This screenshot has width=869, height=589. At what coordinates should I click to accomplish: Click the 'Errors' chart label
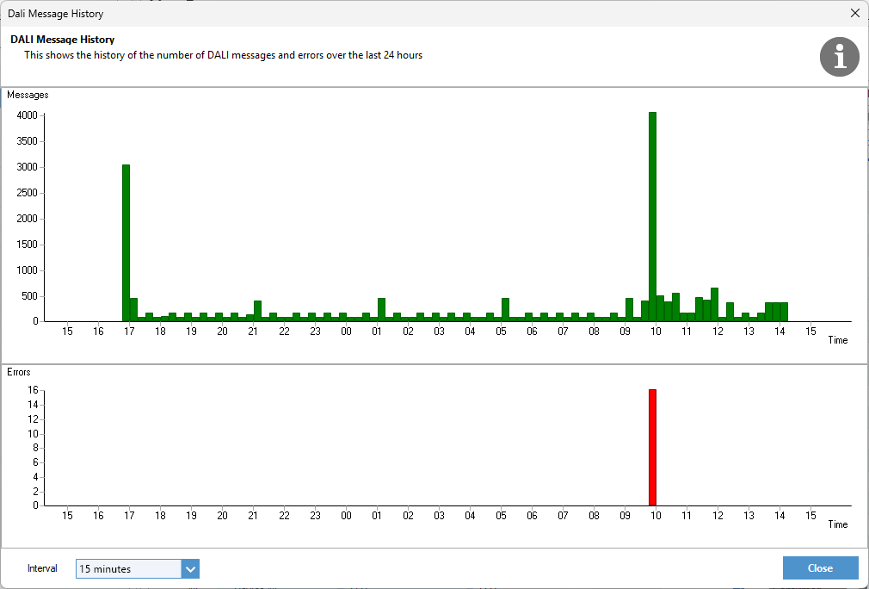[x=19, y=372]
